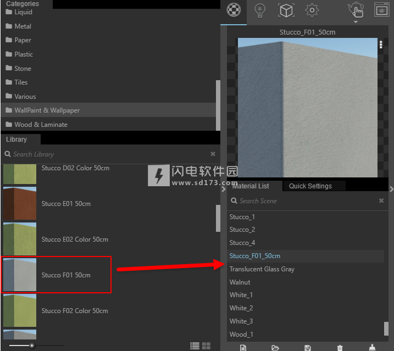Select Stucco E02 Color 50cm thumbnail
This screenshot has width=394, height=351.
tap(20, 239)
